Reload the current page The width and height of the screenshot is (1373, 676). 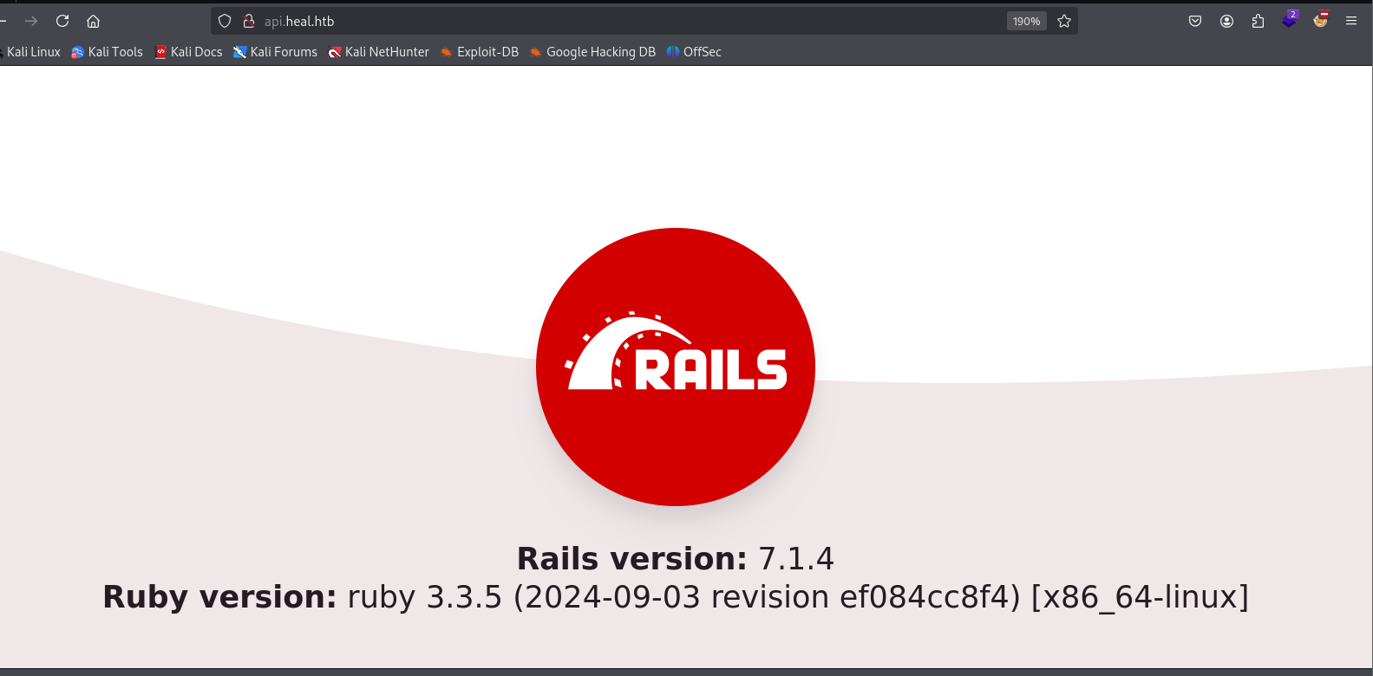(x=62, y=21)
